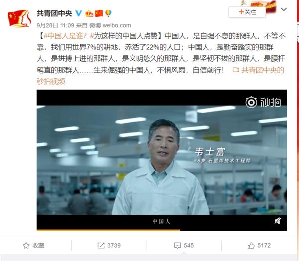Click the Chinese flag badge icon
The image size is (299, 261).
click(x=99, y=13)
